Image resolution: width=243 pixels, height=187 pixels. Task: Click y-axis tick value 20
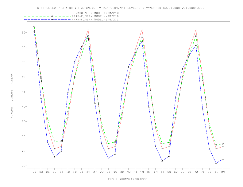[x=23, y=166]
